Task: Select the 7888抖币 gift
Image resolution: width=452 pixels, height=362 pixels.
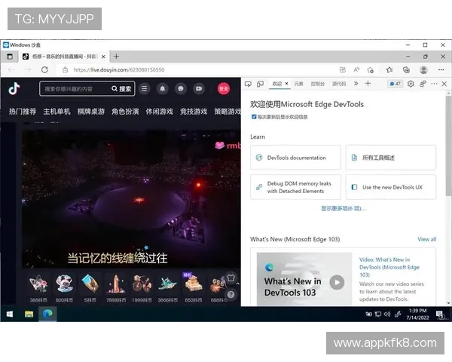Action: (116, 288)
